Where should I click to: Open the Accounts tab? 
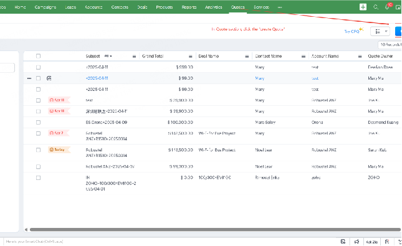(93, 7)
